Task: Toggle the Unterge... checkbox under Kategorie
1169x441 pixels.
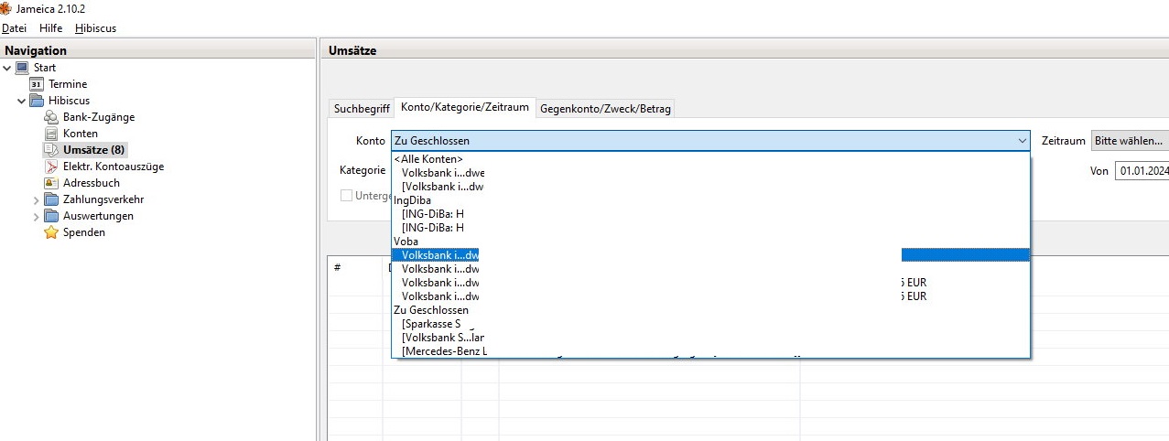Action: (347, 195)
